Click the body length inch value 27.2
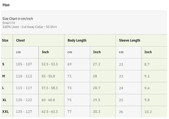The width and height of the screenshot is (169, 119). (x=97, y=64)
